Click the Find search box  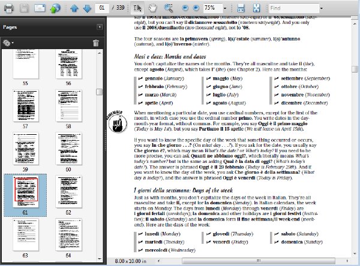pos(294,8)
